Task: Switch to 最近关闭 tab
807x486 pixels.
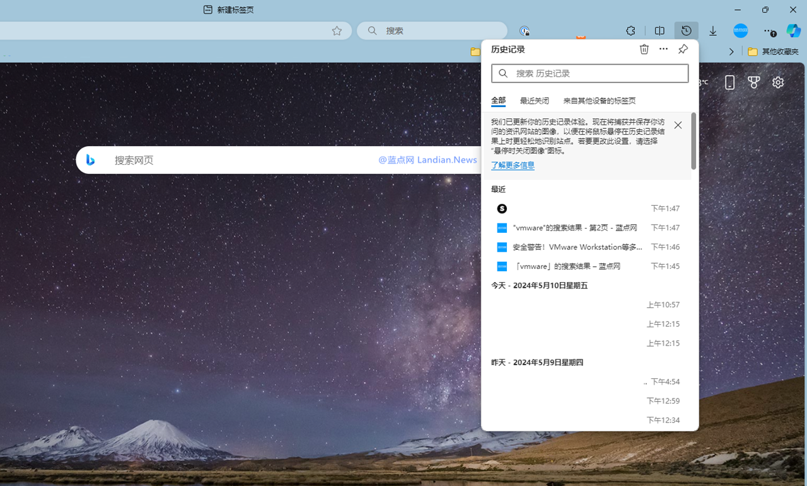Action: [534, 101]
